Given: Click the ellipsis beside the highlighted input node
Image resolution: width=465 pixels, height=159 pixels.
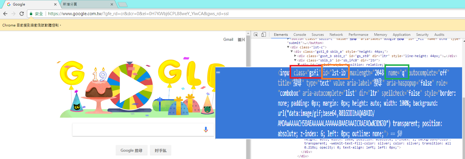Looking at the screenshot, I should tap(218, 73).
